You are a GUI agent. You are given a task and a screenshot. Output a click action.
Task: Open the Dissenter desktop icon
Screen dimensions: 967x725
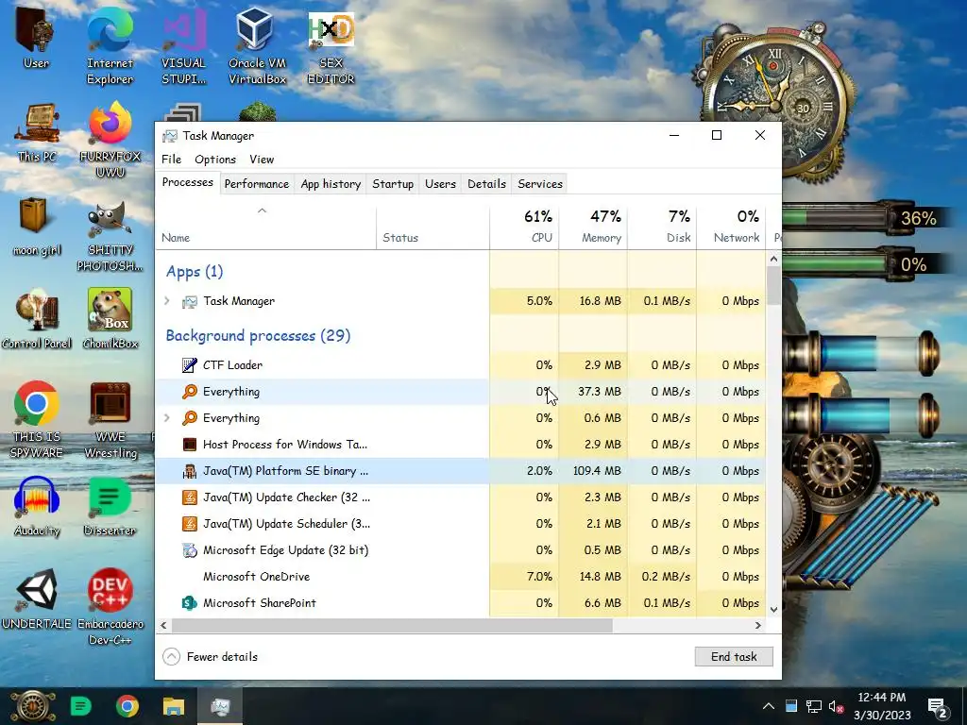coord(110,507)
